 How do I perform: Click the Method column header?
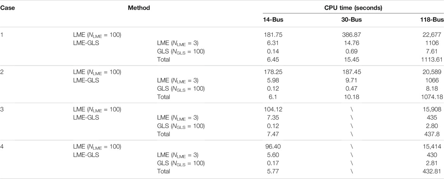point(139,8)
